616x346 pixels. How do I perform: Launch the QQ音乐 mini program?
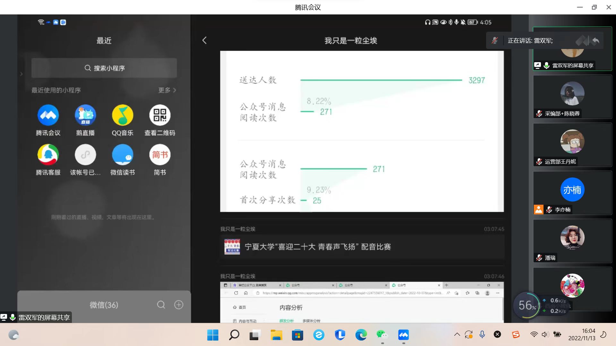click(123, 115)
